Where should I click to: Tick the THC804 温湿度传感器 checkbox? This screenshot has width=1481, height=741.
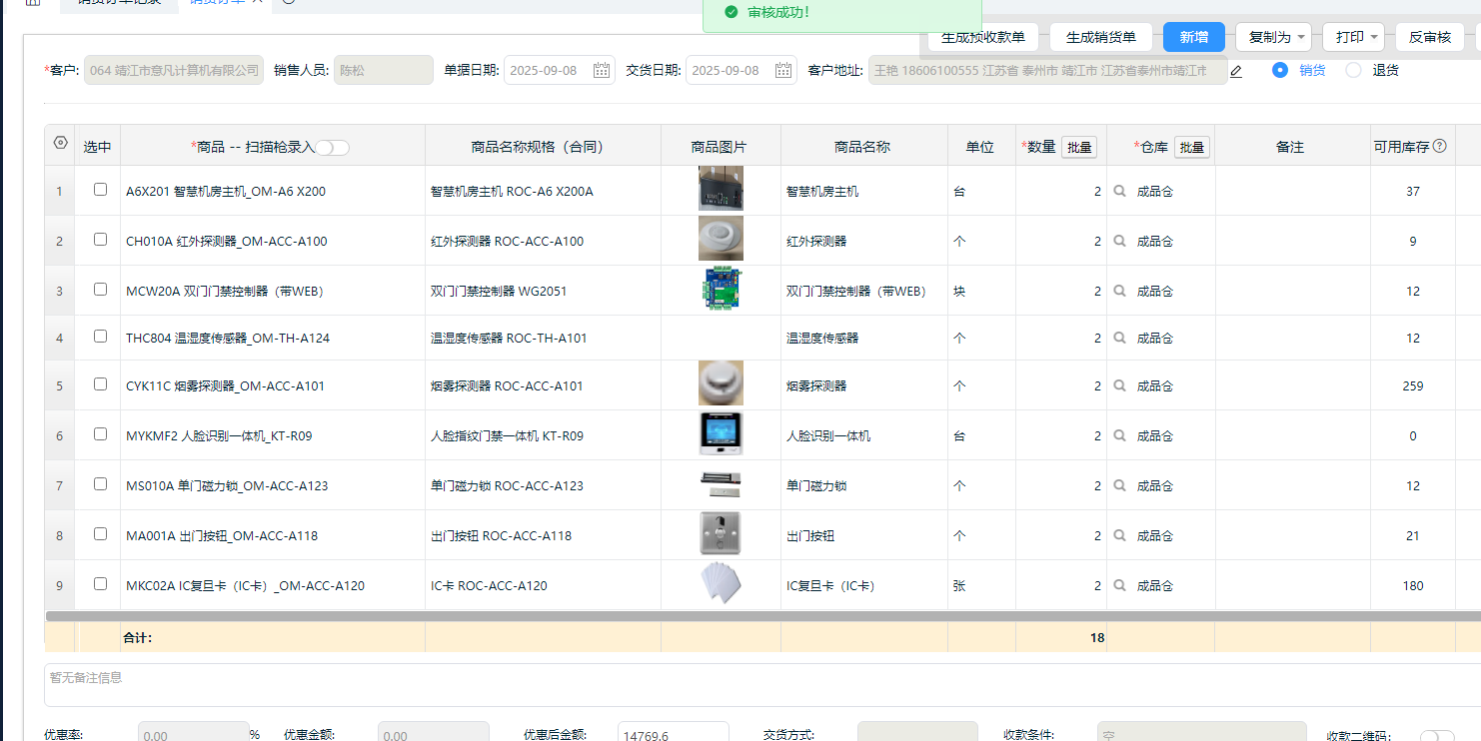click(x=100, y=336)
